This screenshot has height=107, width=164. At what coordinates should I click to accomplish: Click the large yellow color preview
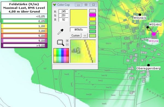pyautogui.click(x=79, y=18)
